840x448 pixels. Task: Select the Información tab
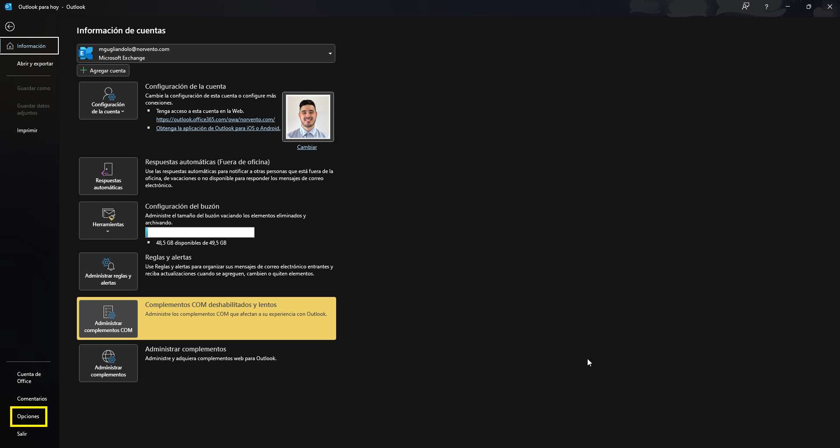[x=29, y=46]
